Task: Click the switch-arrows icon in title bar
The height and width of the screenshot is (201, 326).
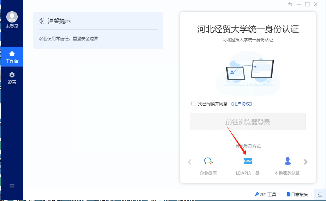Action: 290,4
